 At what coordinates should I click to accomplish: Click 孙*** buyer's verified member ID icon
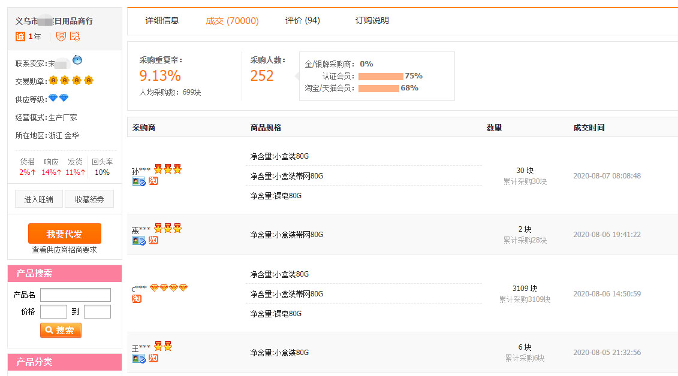pyautogui.click(x=138, y=181)
